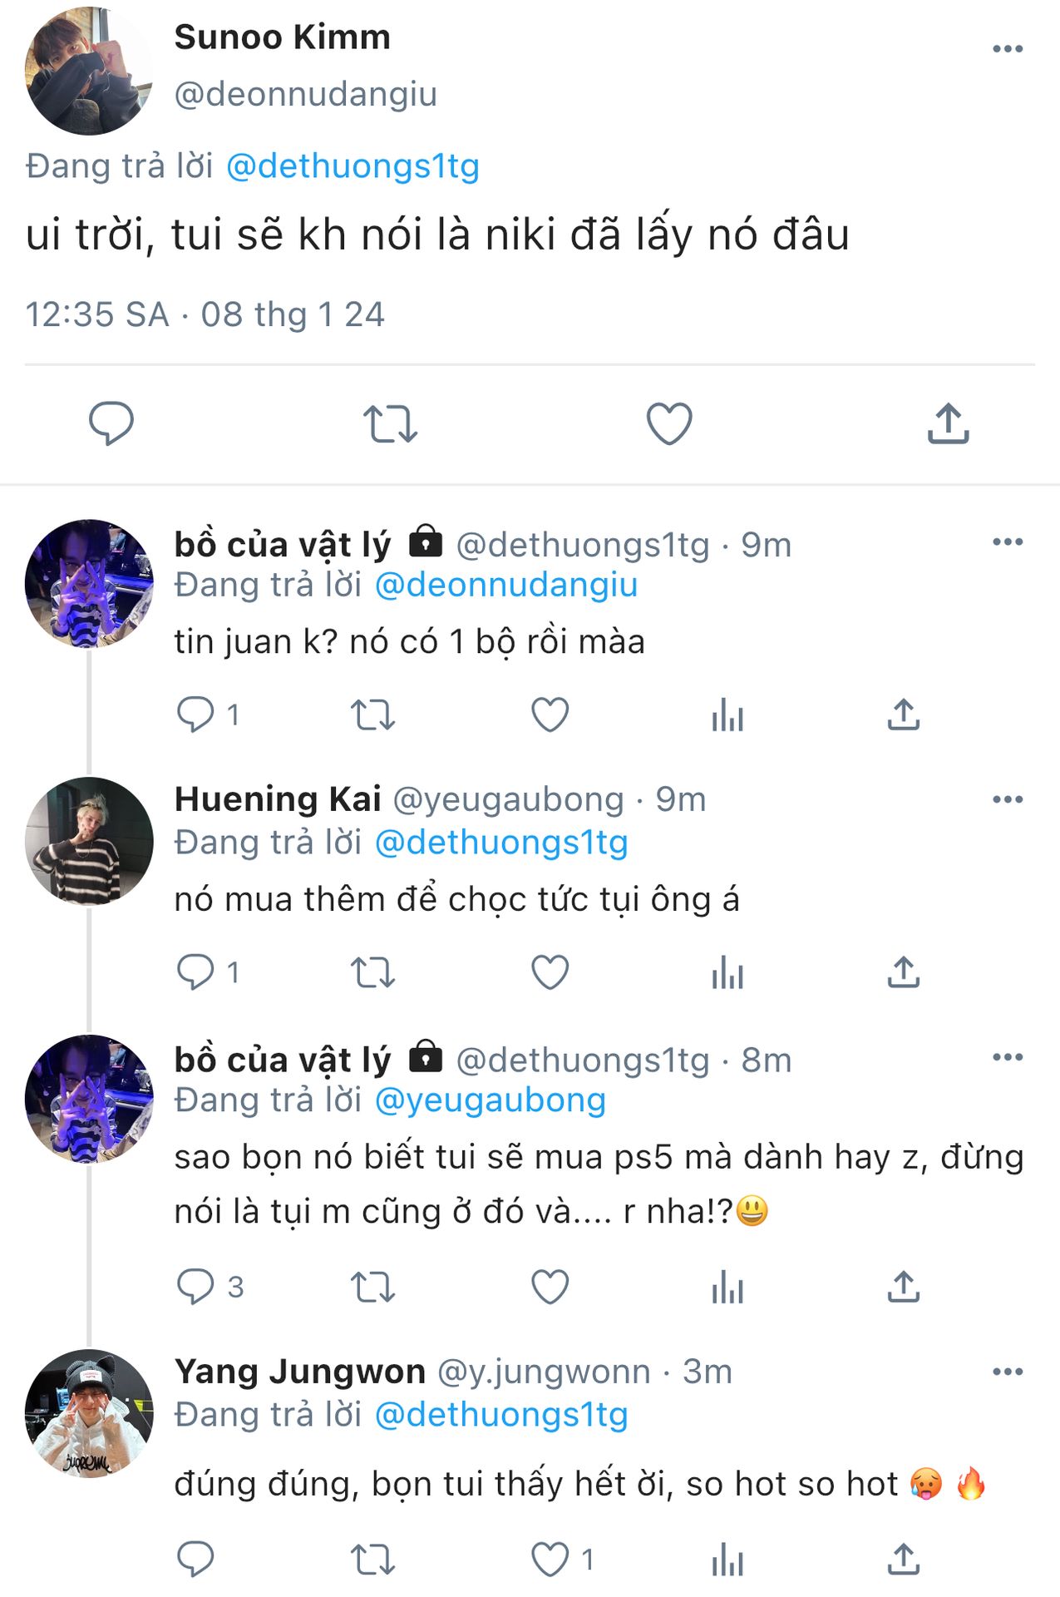Screen dimensions: 1060x1597
Task: Reply to Sunoo Kimm's main tweet
Action: pos(111,423)
